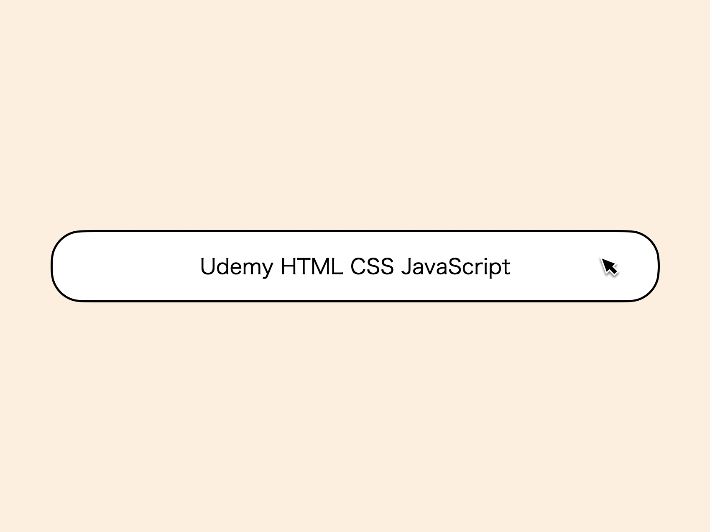Select the word "CSS" in the box
710x532 pixels.
[372, 266]
